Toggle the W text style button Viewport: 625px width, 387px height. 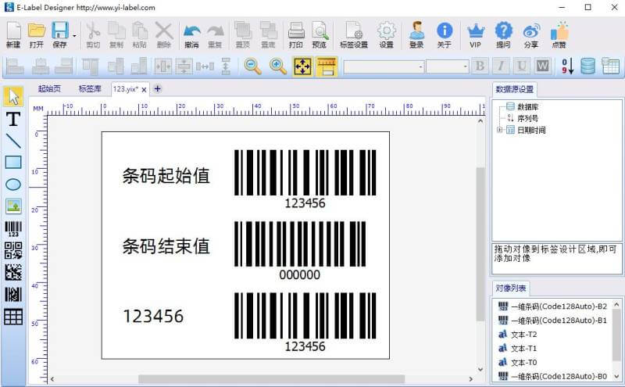click(x=542, y=66)
